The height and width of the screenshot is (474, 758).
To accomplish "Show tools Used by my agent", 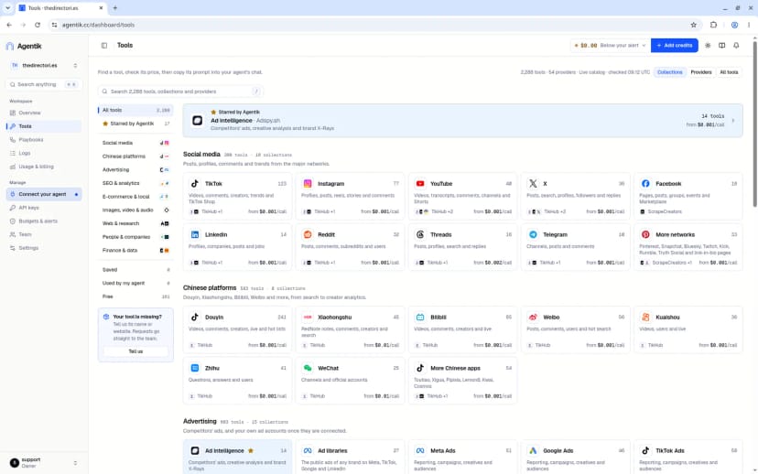I will [135, 283].
